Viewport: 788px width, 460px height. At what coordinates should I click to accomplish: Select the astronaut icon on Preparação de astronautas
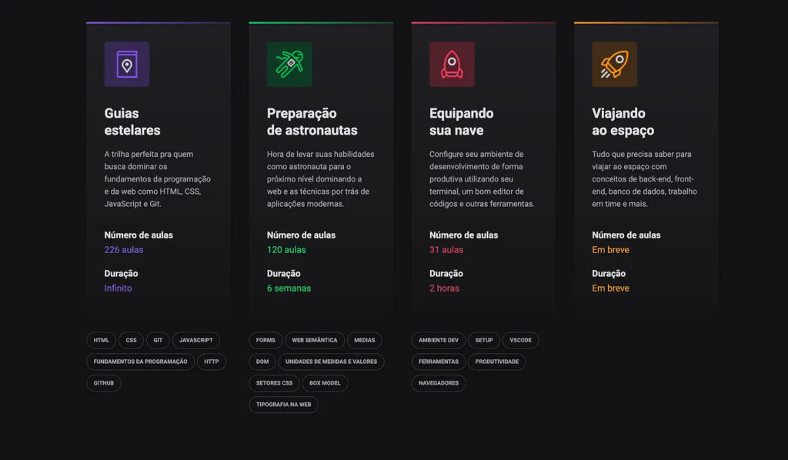(x=290, y=64)
